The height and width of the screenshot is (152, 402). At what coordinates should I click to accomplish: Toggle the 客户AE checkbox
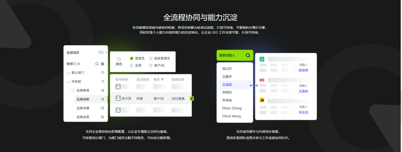pyautogui.click(x=151, y=65)
